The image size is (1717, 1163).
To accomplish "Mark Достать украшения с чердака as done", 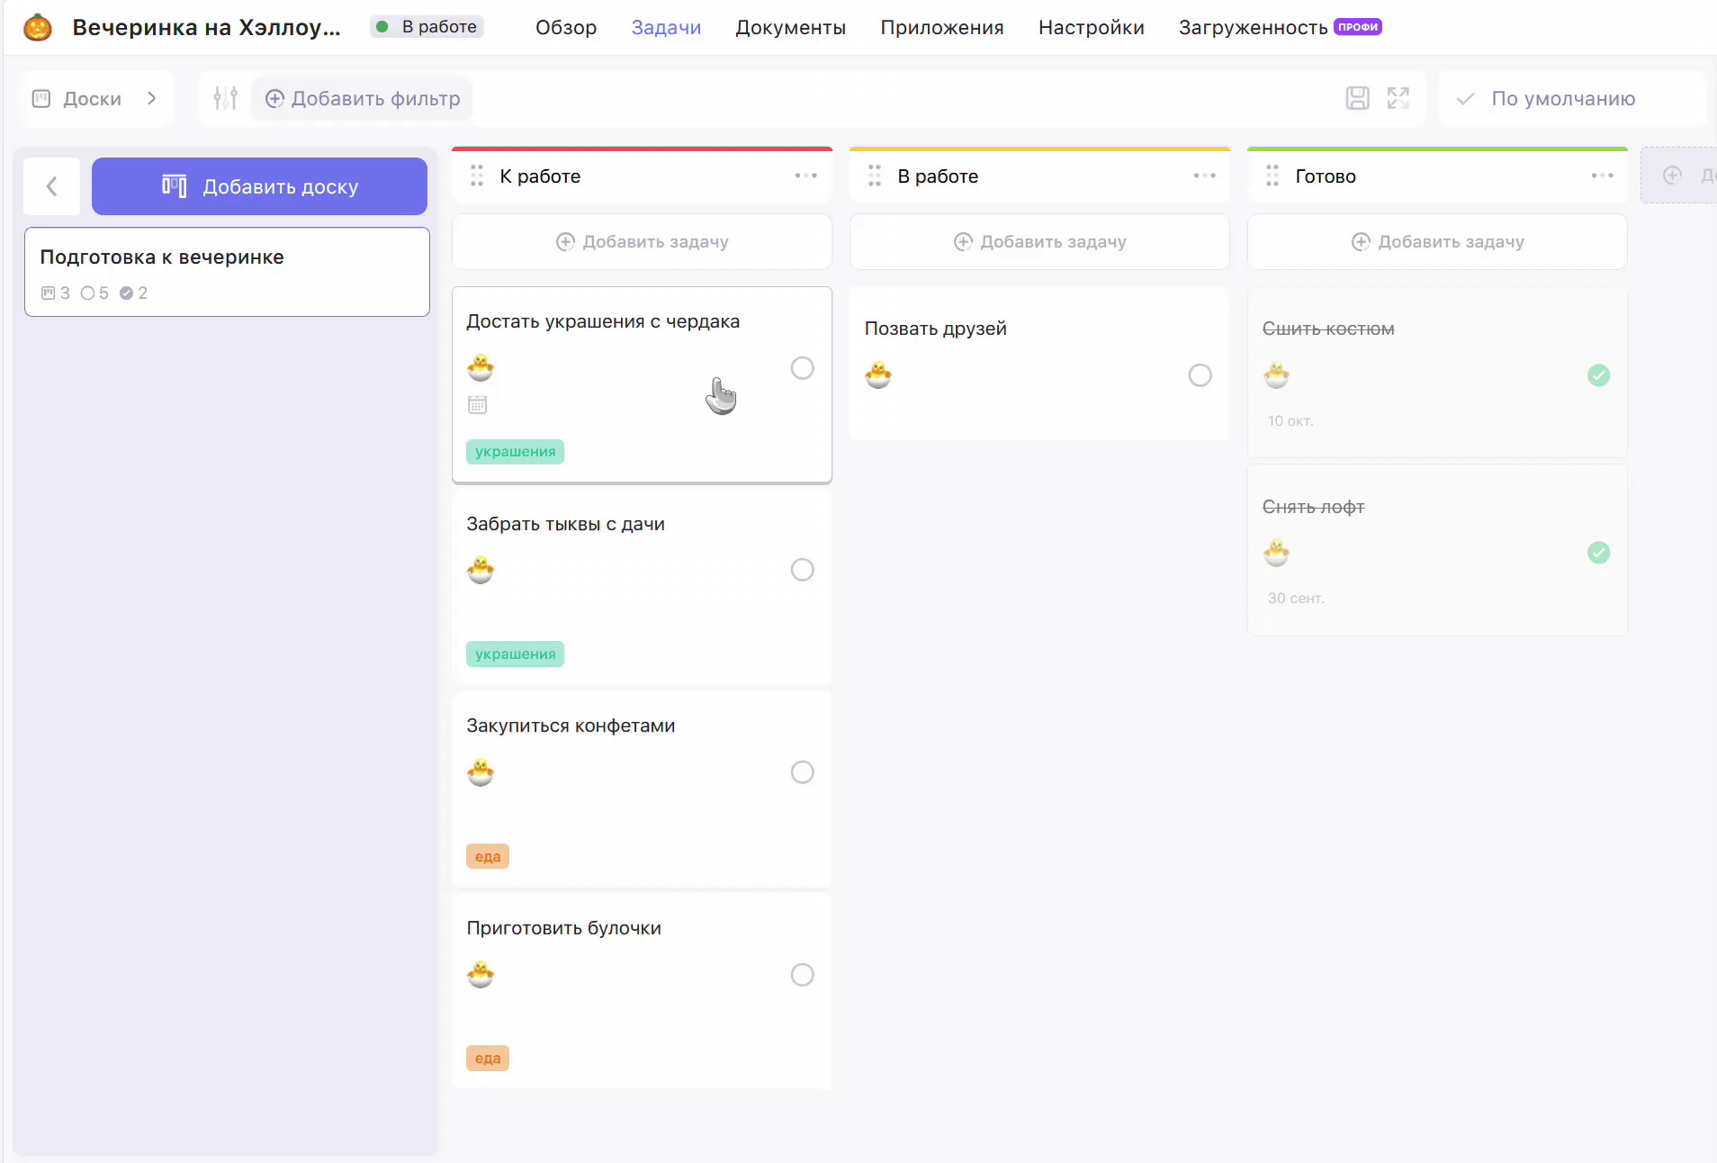I will click(x=803, y=368).
